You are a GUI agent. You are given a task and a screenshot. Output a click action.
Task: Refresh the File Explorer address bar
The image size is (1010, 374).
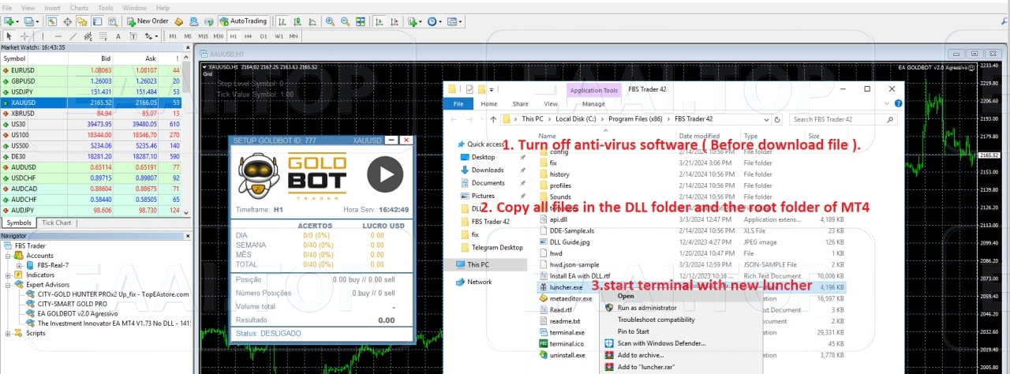777,119
